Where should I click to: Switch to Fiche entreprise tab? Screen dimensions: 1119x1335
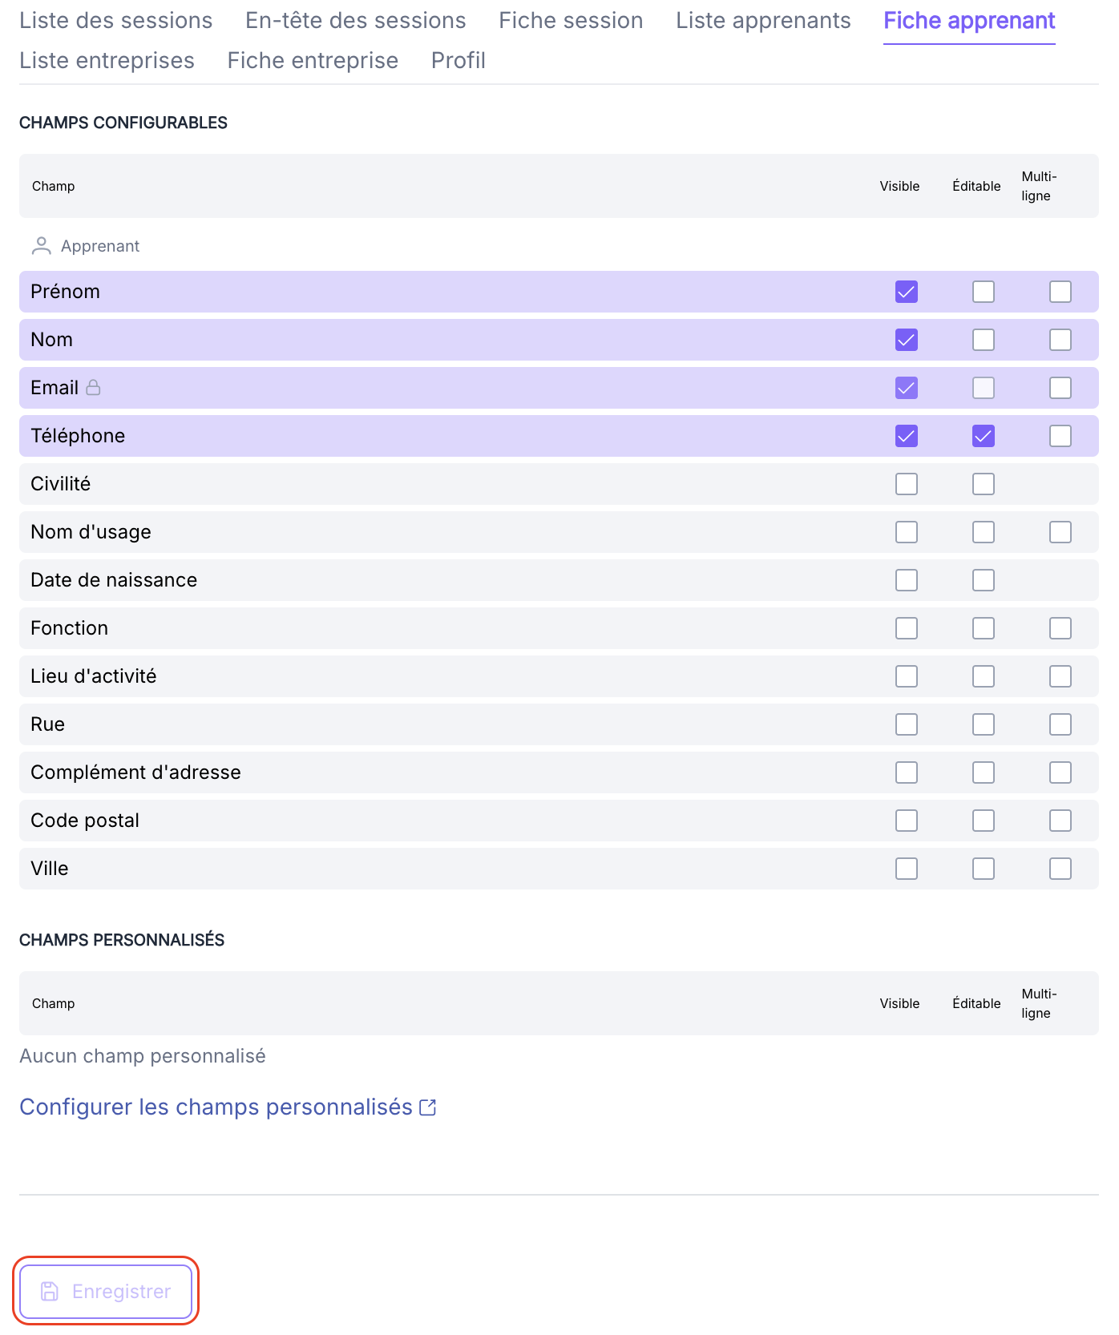click(313, 61)
